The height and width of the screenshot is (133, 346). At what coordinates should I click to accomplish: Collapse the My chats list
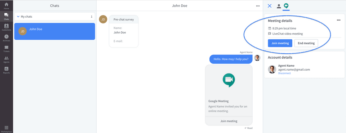tap(18, 17)
